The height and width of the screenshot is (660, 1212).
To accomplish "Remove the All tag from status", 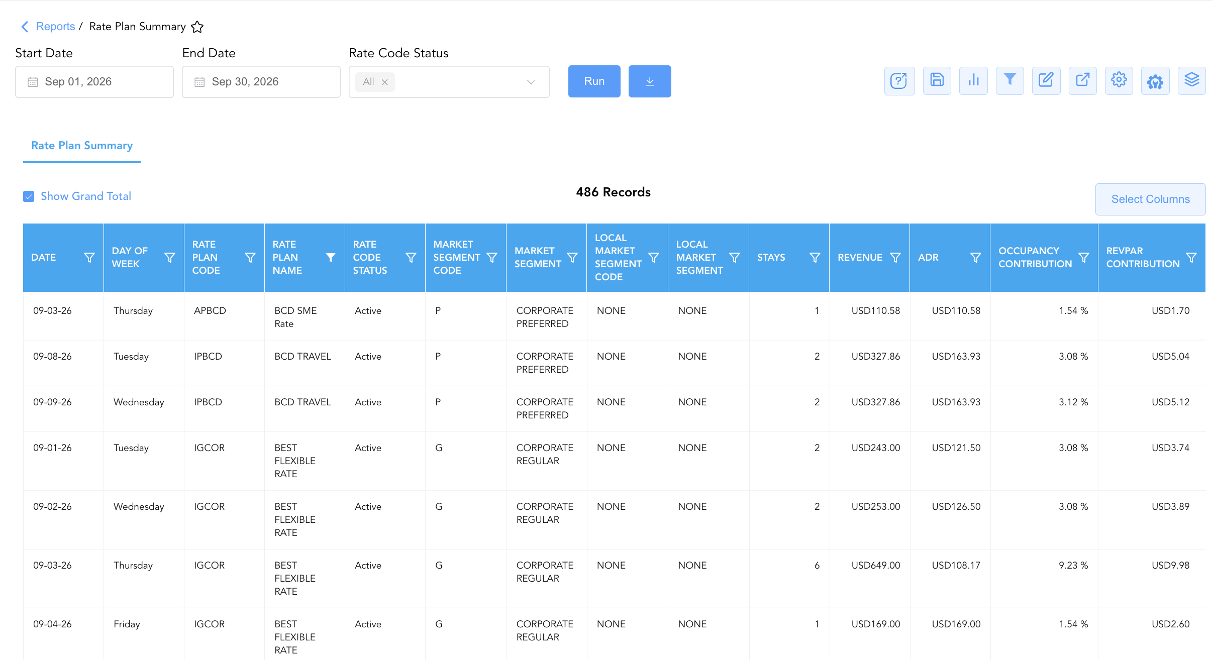I will pyautogui.click(x=384, y=82).
